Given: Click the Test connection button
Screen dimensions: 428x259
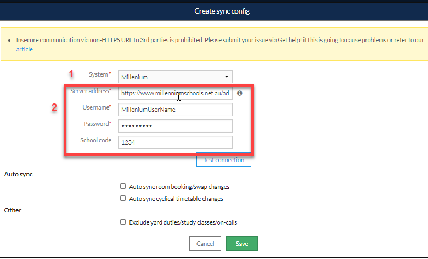Looking at the screenshot, I should tap(224, 160).
